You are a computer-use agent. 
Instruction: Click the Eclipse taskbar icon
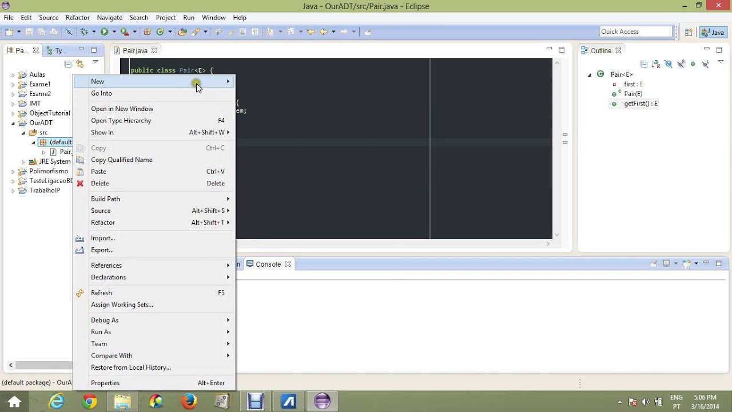click(322, 402)
